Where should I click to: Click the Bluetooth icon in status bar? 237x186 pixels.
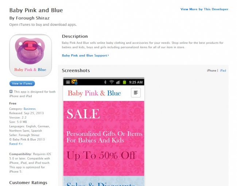pos(105,82)
